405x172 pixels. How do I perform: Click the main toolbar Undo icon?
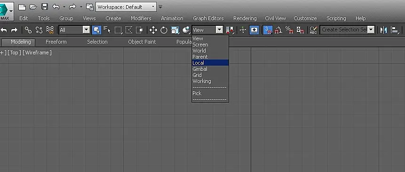pos(4,30)
